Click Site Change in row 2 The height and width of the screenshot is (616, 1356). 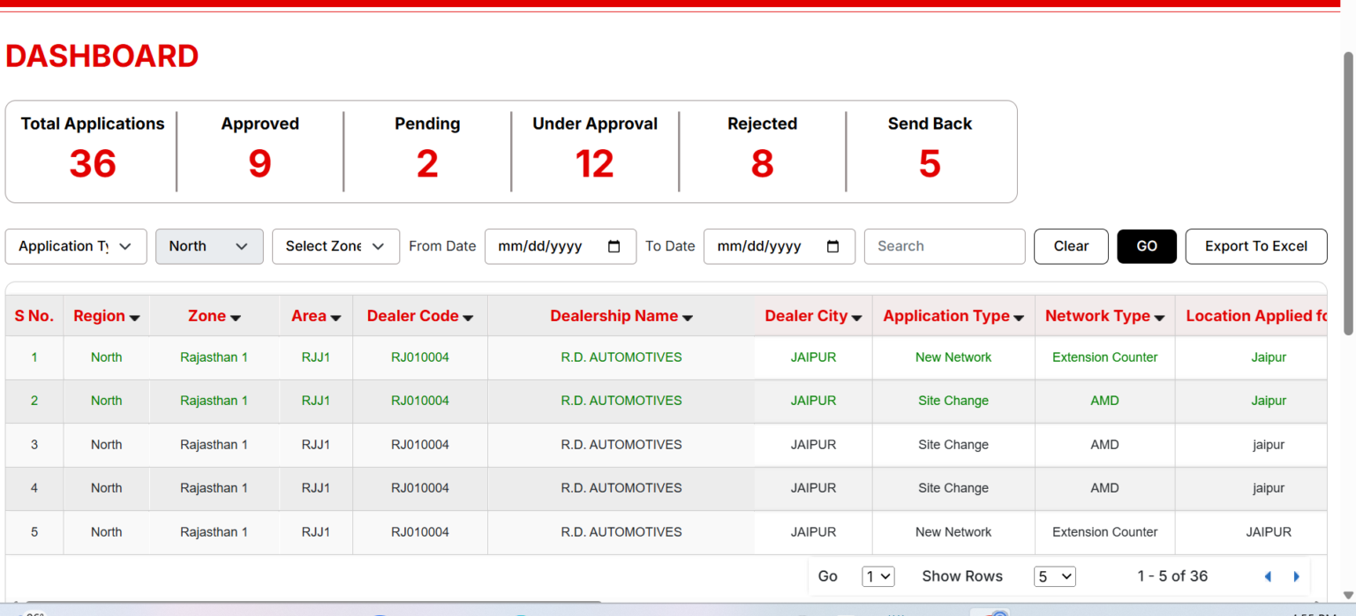click(x=953, y=401)
